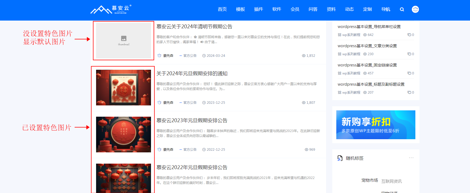Screen dimensions: 470x193
Task: Select the 宠物市场 tag
Action: pos(370,180)
